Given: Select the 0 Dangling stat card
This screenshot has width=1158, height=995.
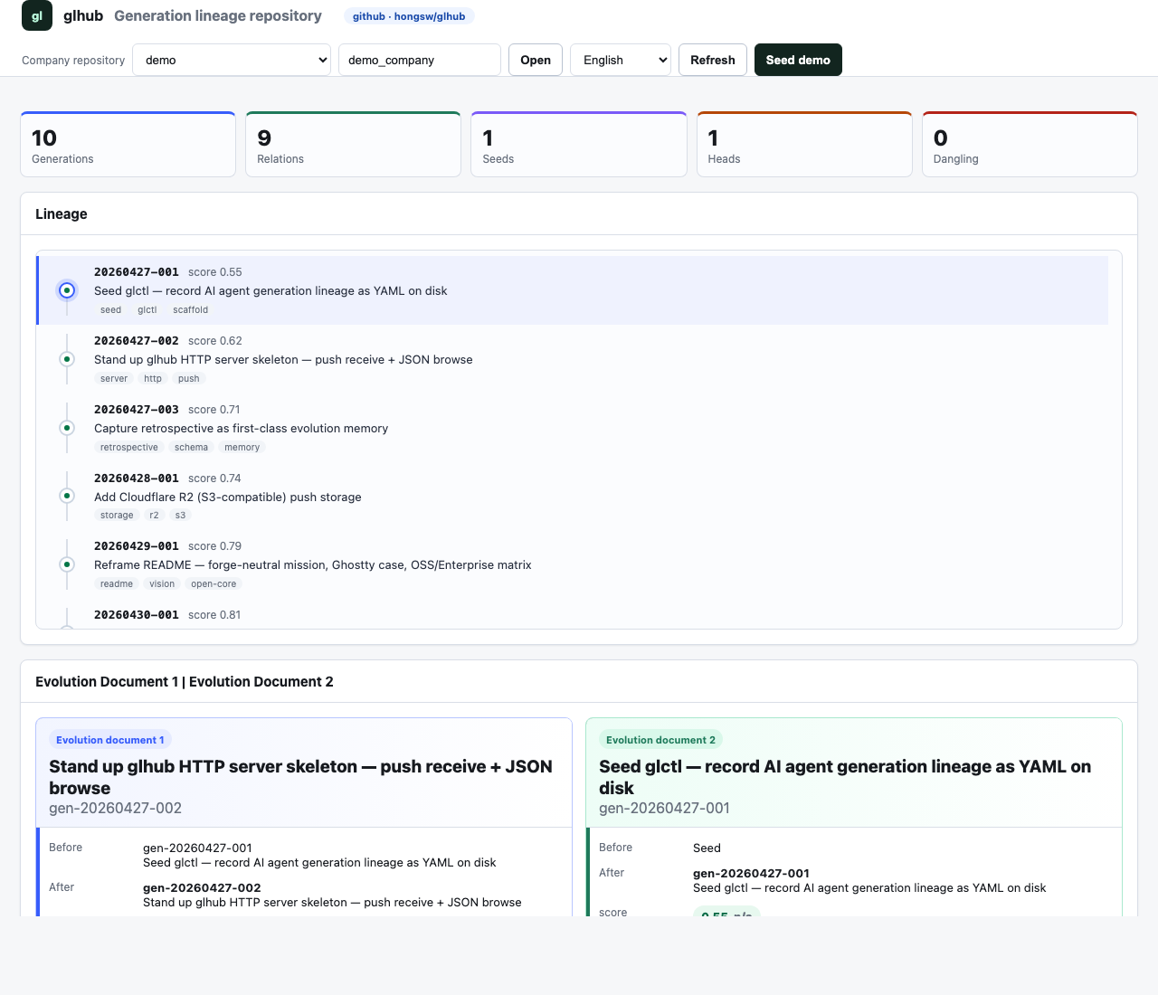Looking at the screenshot, I should [1030, 145].
